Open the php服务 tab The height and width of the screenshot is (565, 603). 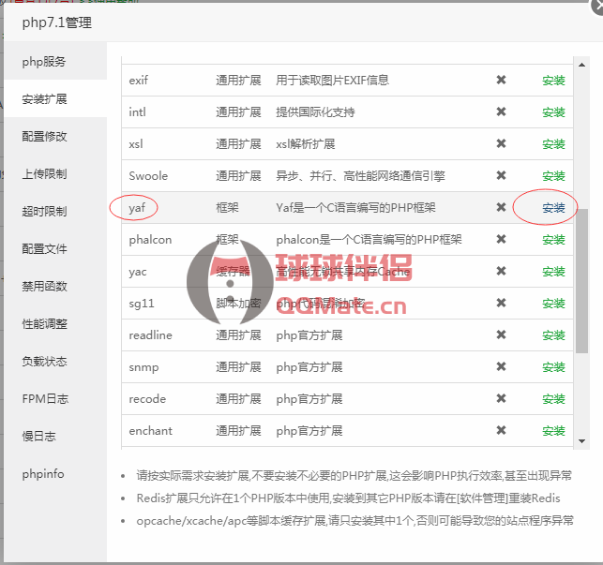tap(44, 62)
